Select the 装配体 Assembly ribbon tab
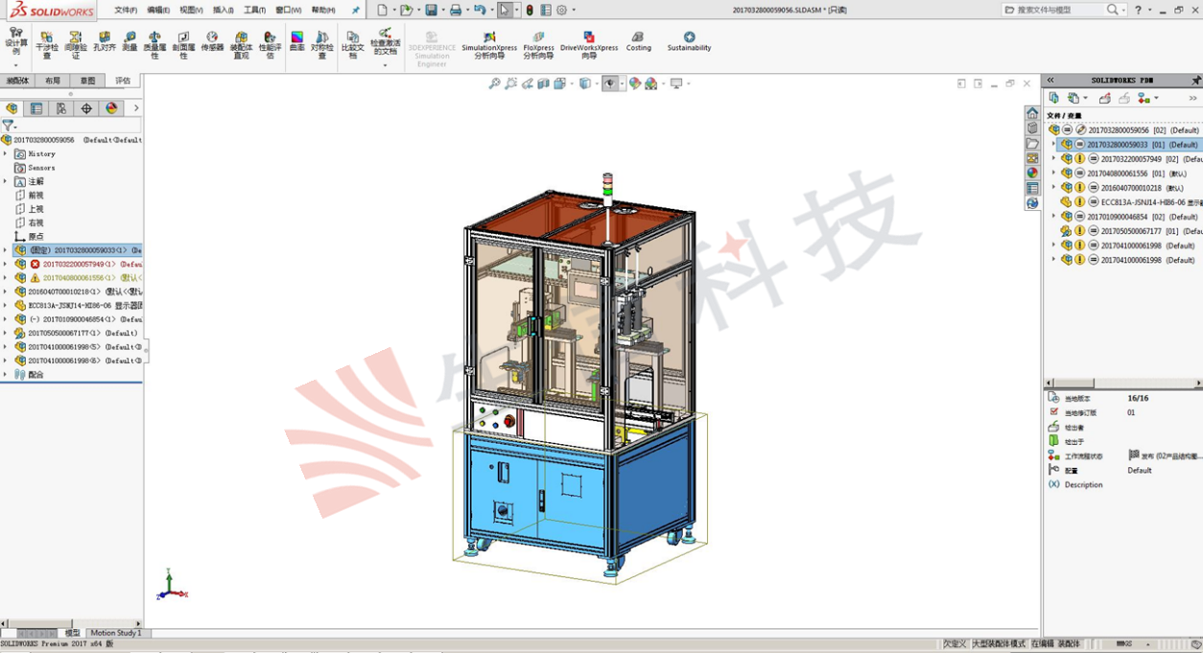Viewport: 1203px width, 653px height. pos(17,81)
